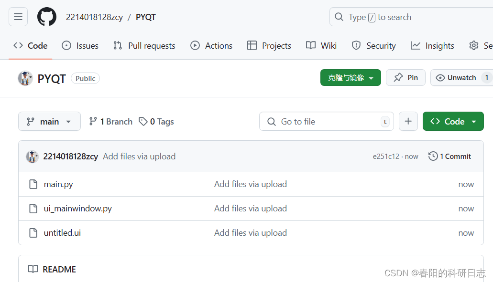
Task: Switch to the Issues tab
Action: (x=80, y=46)
